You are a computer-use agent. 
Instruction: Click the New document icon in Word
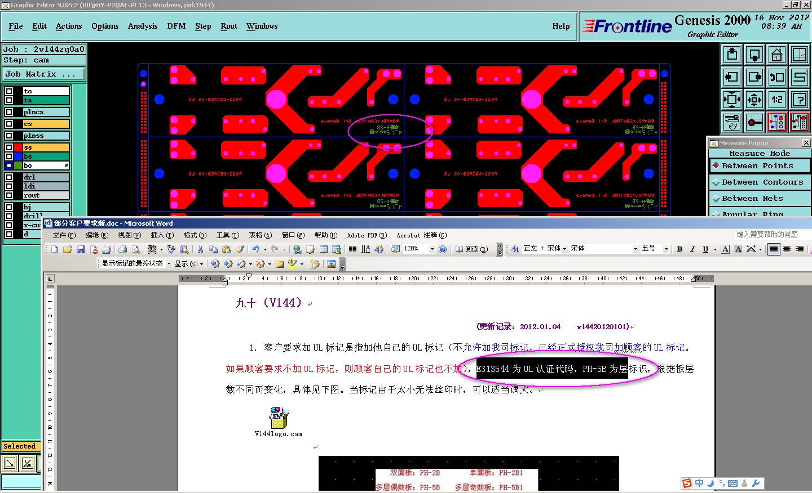(55, 249)
